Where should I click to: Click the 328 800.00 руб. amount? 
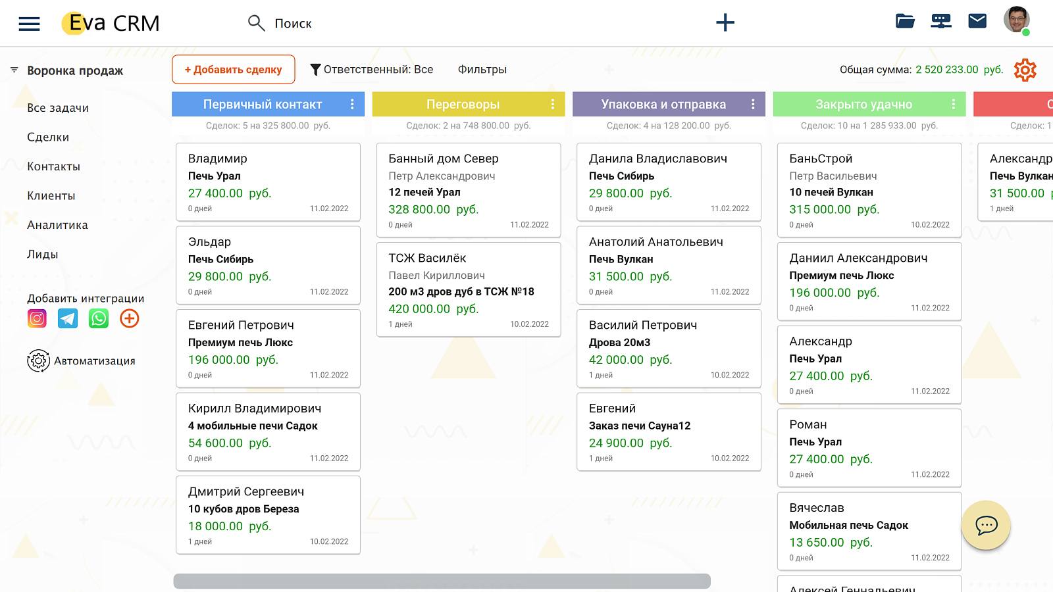434,210
